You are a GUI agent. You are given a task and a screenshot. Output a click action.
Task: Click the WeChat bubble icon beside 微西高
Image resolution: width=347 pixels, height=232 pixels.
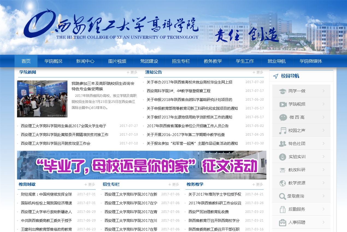click(283, 117)
